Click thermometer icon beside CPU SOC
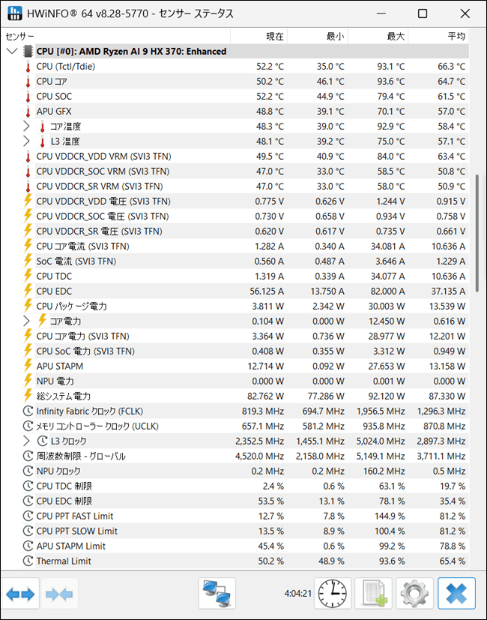This screenshot has width=487, height=620. pos(28,97)
